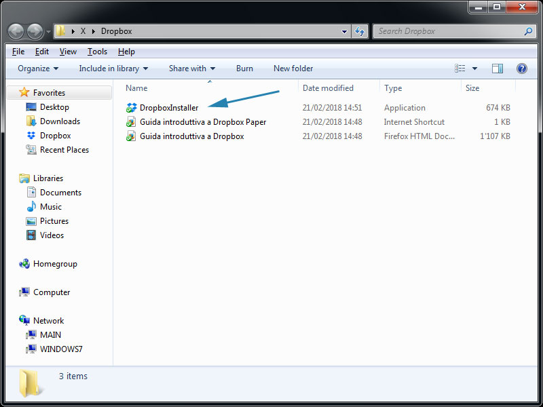Click Firefox HTML Doc... type cell
The image size is (543, 407).
point(419,136)
